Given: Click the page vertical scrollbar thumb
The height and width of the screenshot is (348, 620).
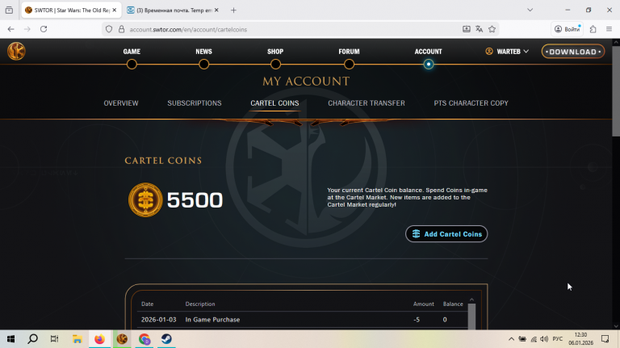Looking at the screenshot, I should click(616, 90).
